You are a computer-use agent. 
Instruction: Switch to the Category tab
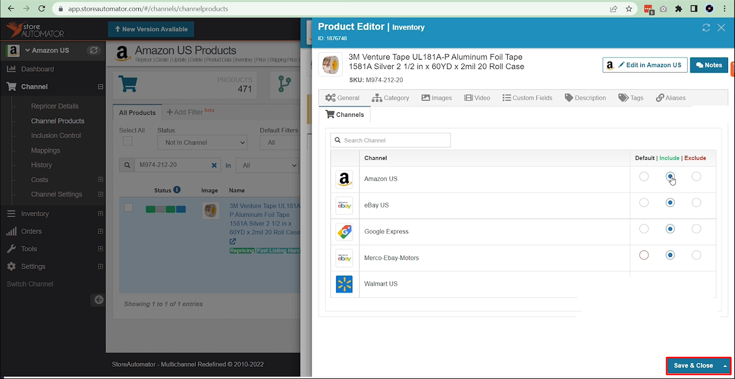390,98
